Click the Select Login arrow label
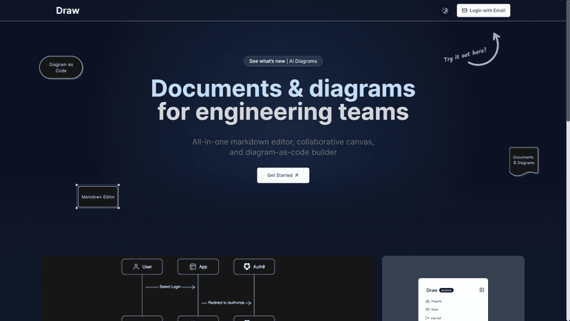This screenshot has width=570, height=321. pos(170,287)
